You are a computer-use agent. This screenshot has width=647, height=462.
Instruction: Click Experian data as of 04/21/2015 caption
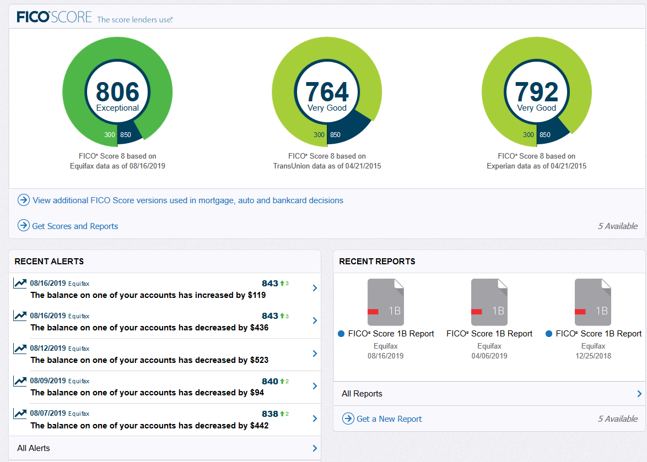tap(536, 166)
